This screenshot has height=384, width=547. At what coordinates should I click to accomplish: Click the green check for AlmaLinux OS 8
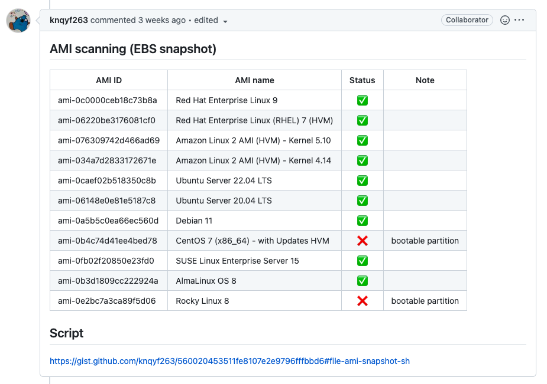click(362, 281)
